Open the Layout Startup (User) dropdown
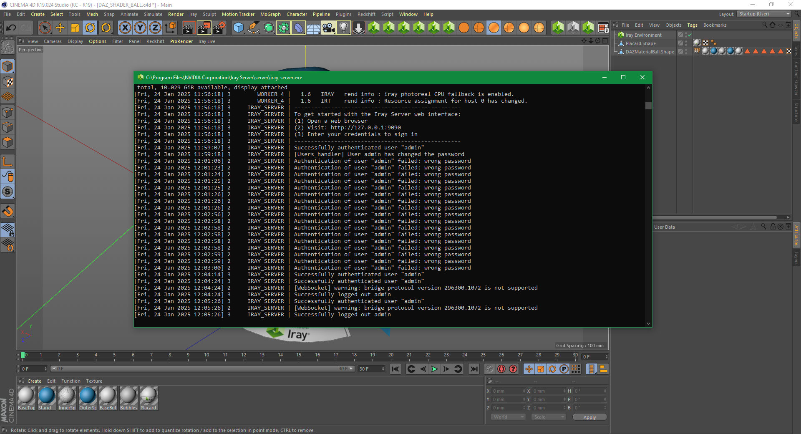 (x=764, y=14)
